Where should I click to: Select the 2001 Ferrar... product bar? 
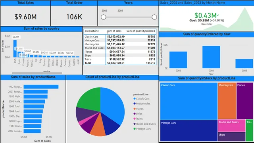(x=36, y=92)
